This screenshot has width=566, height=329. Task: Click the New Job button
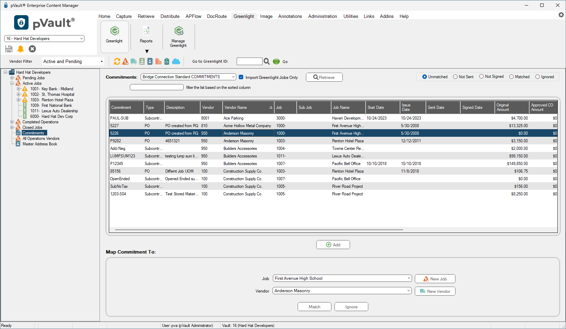click(435, 279)
